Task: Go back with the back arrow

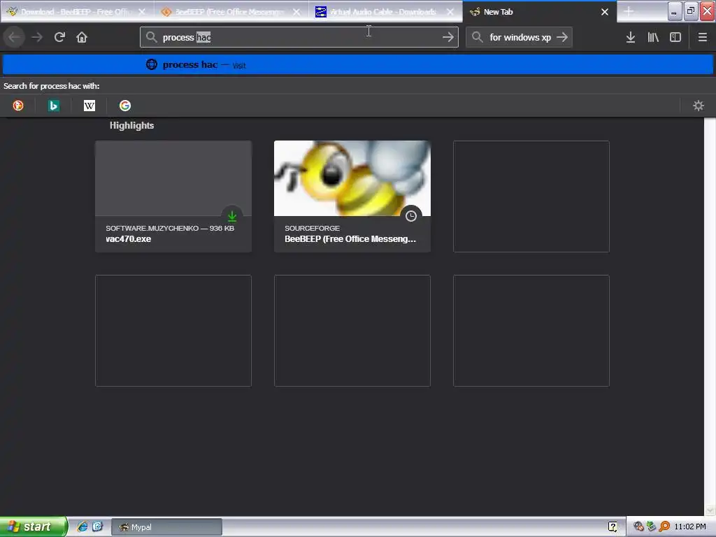Action: (x=15, y=37)
